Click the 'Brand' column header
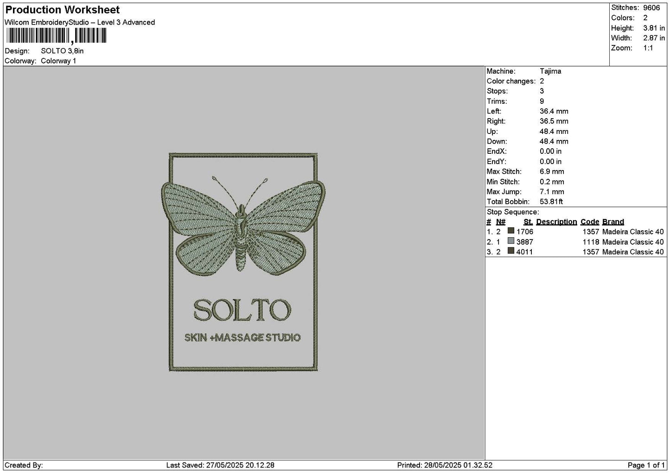This screenshot has height=473, width=670. click(x=613, y=222)
